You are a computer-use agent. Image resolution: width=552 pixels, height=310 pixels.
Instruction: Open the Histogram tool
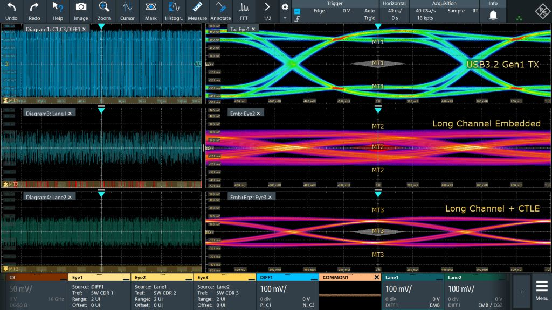point(174,8)
